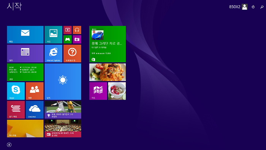Open the purple Maps tile
The width and height of the screenshot is (266, 150).
tap(98, 91)
